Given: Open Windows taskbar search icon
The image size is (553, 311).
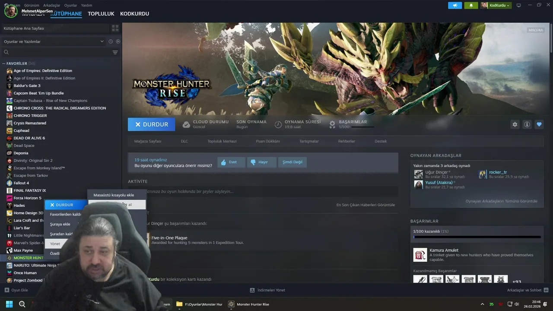Looking at the screenshot, I should click(x=22, y=304).
